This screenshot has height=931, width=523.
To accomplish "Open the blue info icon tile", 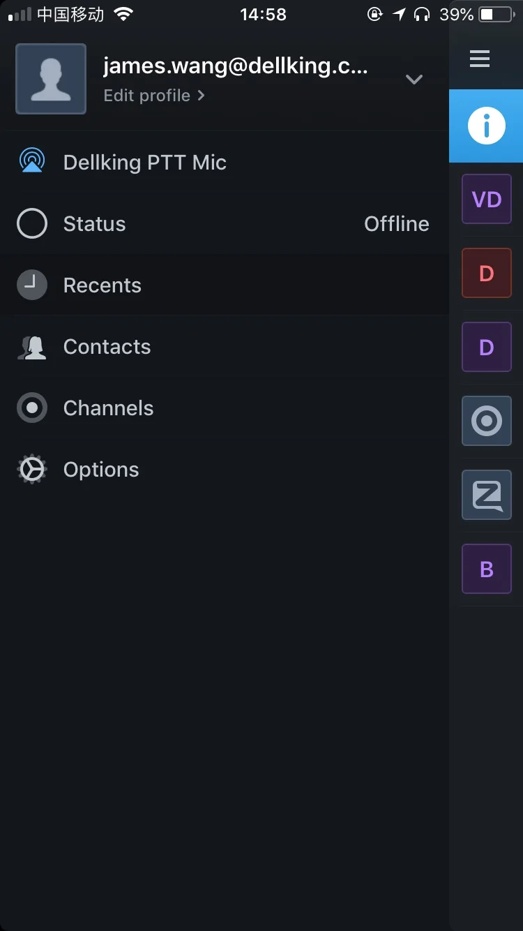I will (486, 126).
